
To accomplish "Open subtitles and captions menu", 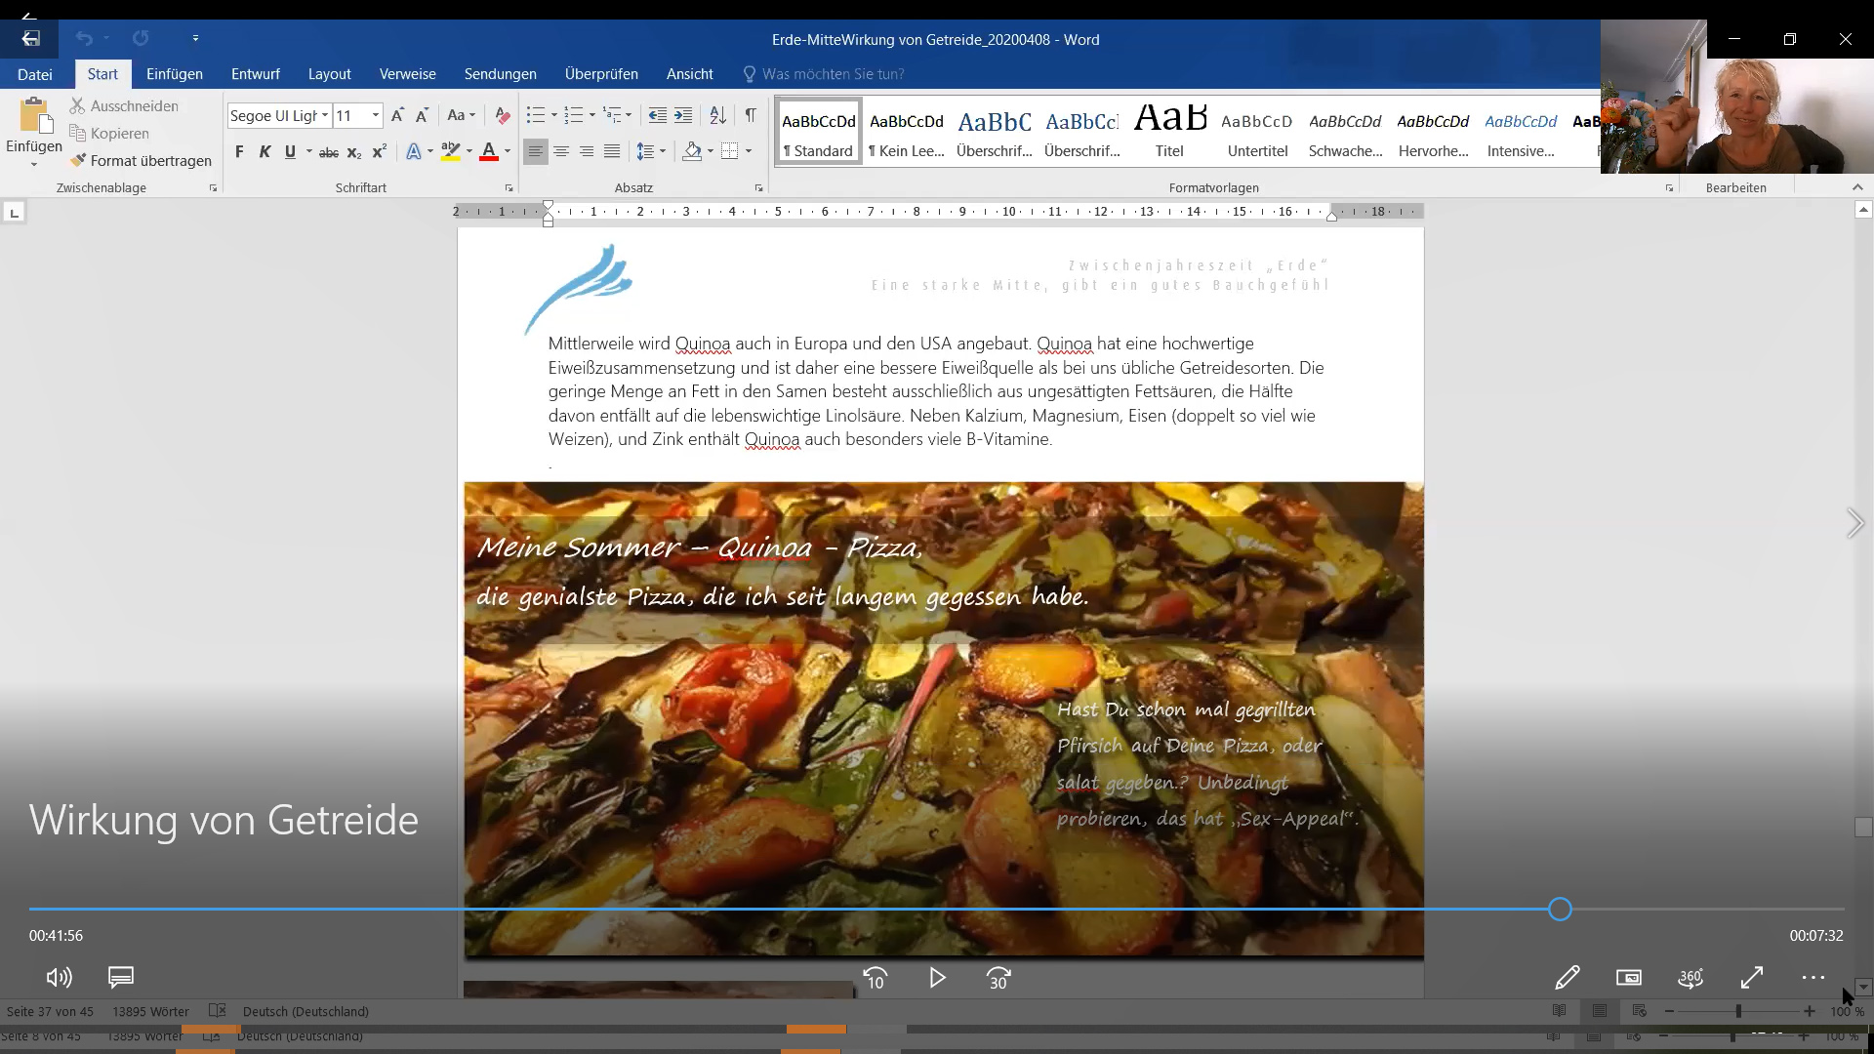I will [x=121, y=977].
